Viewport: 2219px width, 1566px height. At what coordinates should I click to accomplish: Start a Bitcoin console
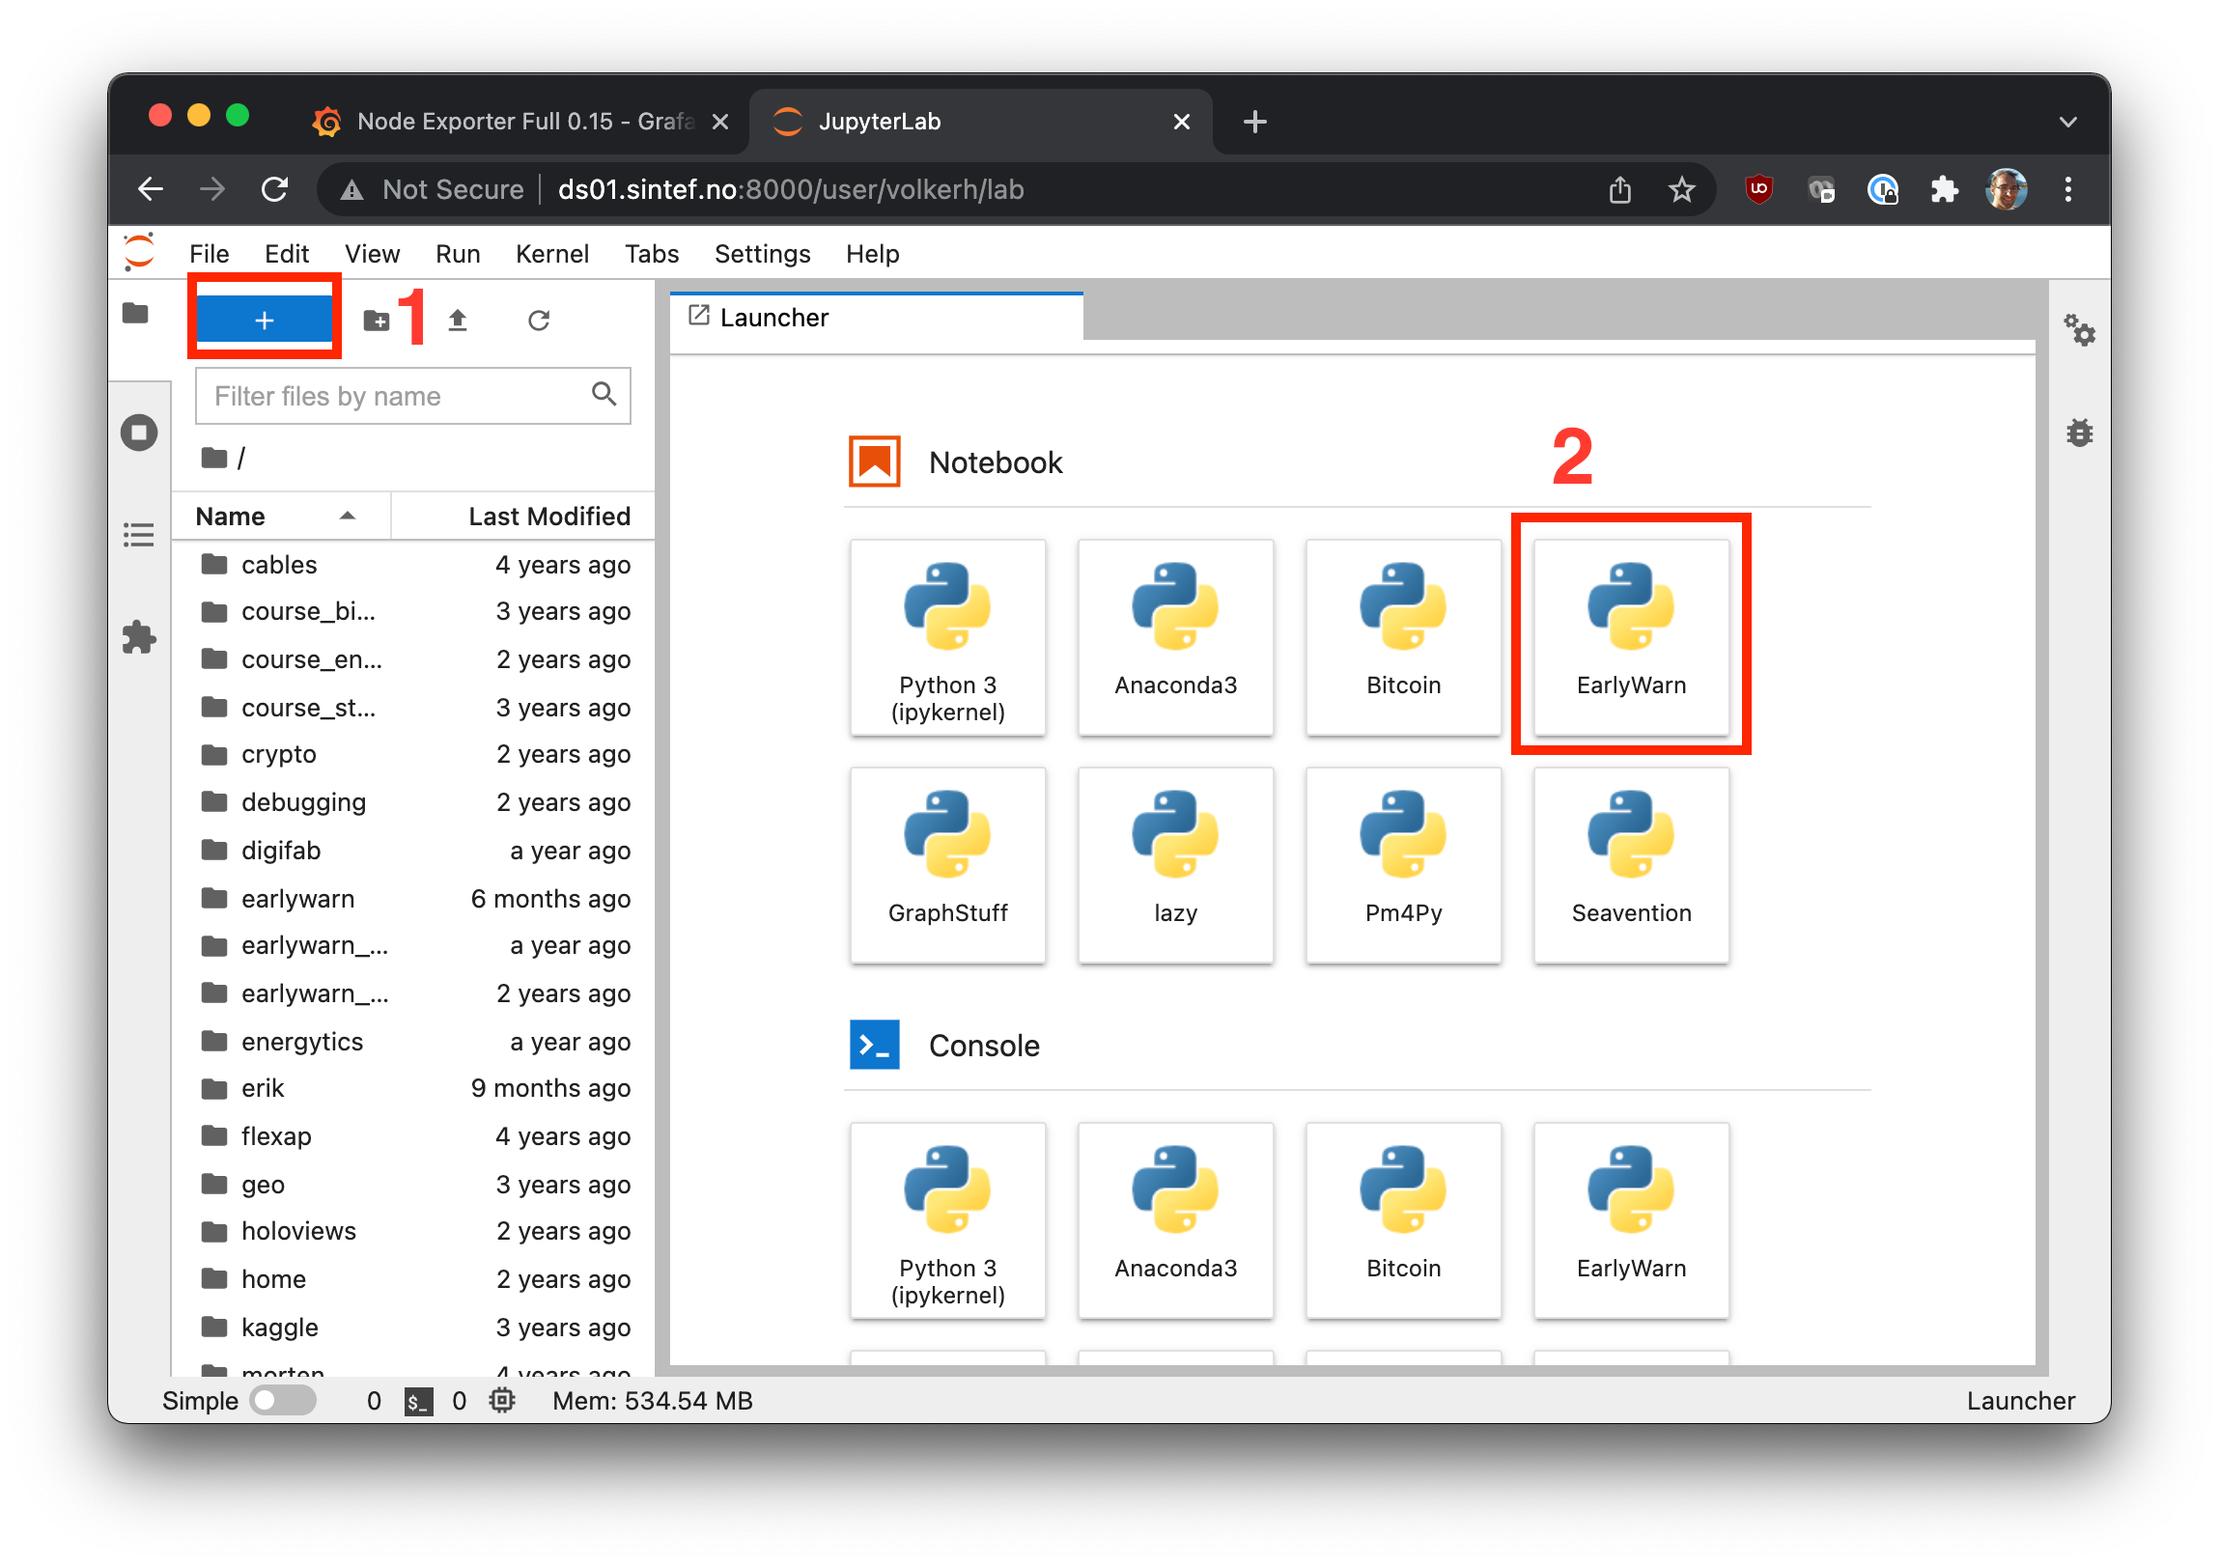tap(1402, 1219)
